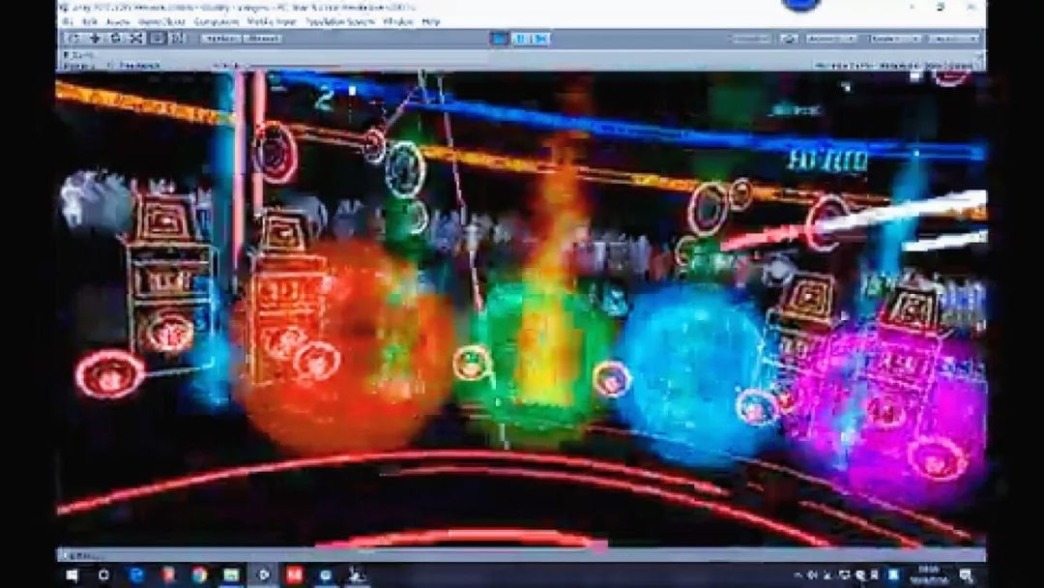Screen dimensions: 1044x588
Task: Show hidden system tray icons
Action: [x=797, y=574]
